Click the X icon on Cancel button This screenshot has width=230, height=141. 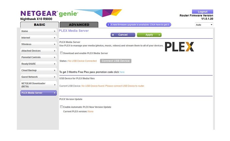(x=113, y=35)
